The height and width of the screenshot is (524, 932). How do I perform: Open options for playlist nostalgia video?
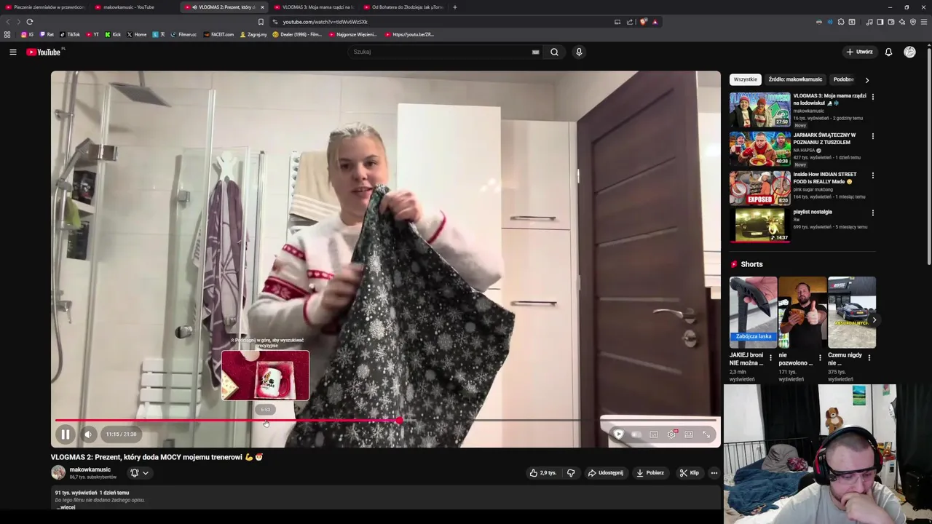pyautogui.click(x=872, y=213)
